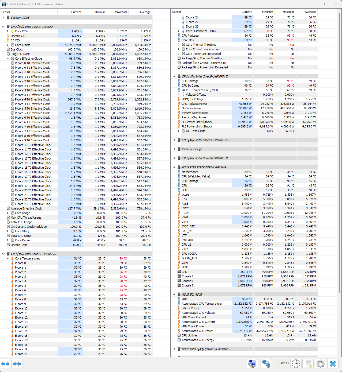
Task: Start logging with the sheet-plus icon
Action: tap(308, 364)
